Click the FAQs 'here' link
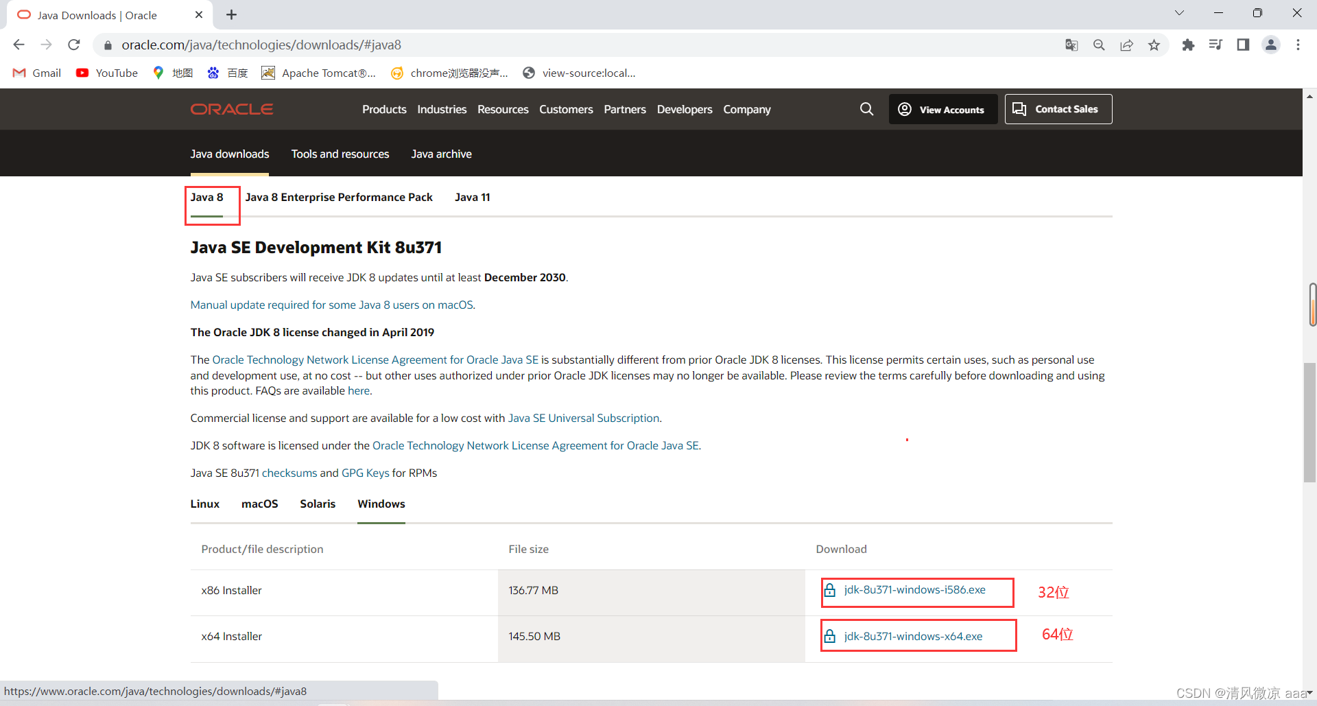The image size is (1317, 706). point(359,390)
